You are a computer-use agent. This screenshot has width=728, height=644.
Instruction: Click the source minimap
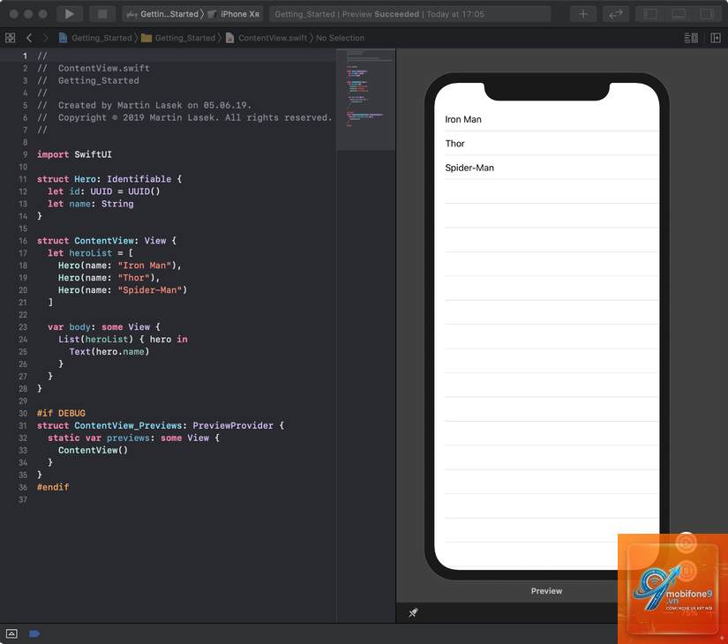point(366,100)
